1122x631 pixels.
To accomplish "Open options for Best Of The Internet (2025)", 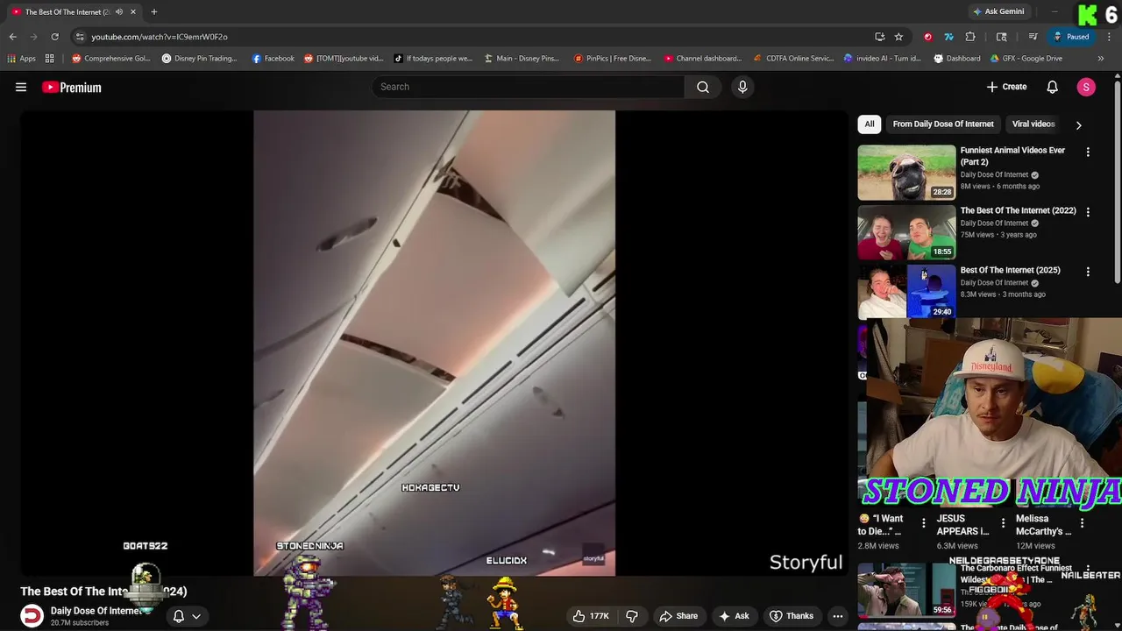I will 1088,272.
